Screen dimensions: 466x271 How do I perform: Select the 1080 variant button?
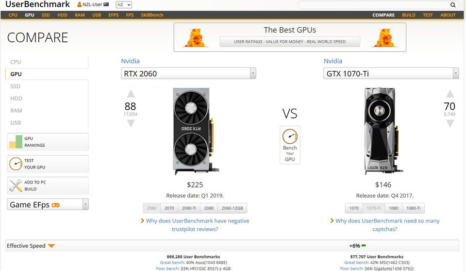[394, 208]
